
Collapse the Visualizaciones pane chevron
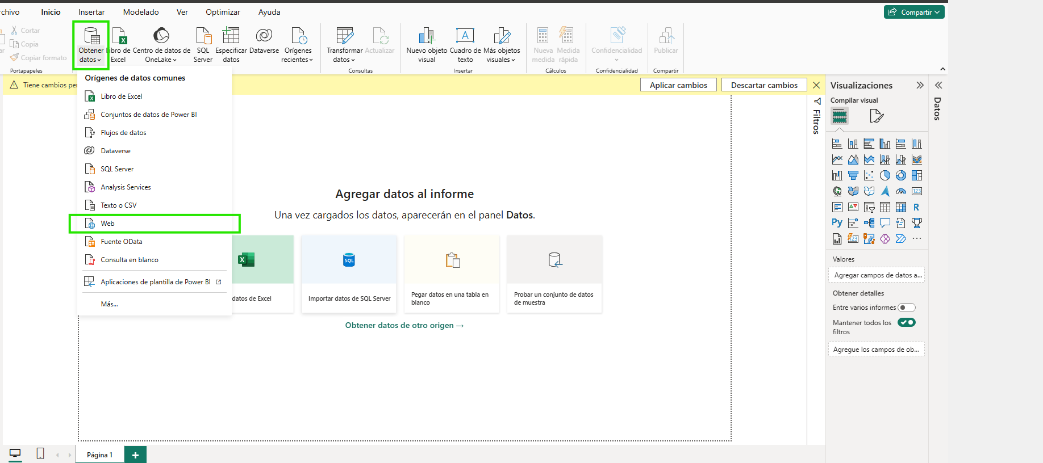coord(920,85)
